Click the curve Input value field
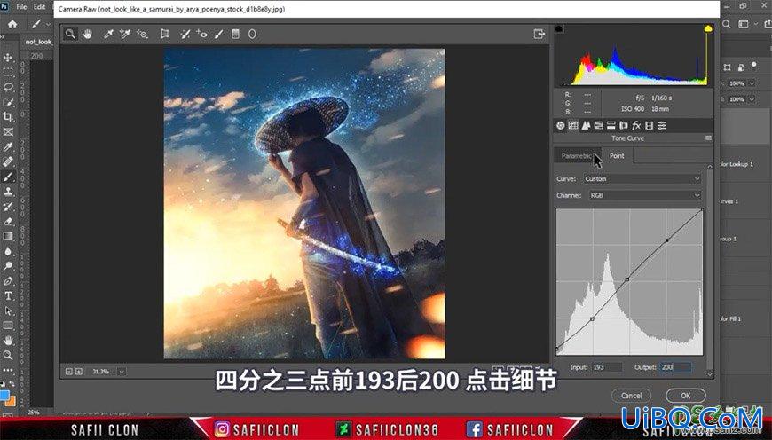This screenshot has width=772, height=440. pos(607,367)
